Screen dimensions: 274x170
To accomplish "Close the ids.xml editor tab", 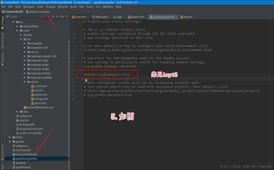I will [x=194, y=17].
